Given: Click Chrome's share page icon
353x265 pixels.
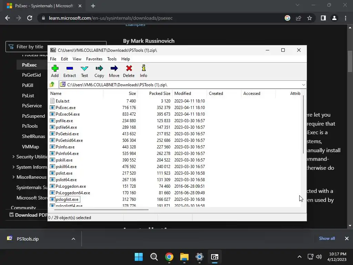Looking at the screenshot, I should pyautogui.click(x=299, y=18).
